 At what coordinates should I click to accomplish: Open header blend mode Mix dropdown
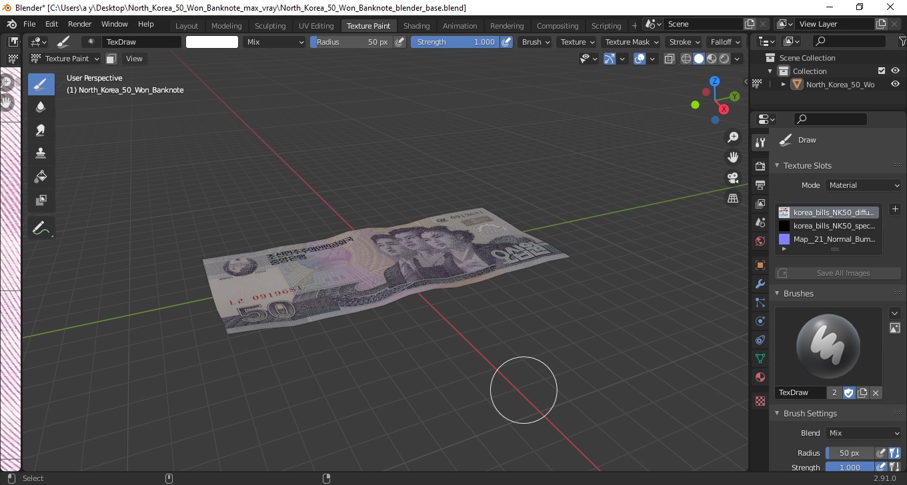[x=273, y=42]
